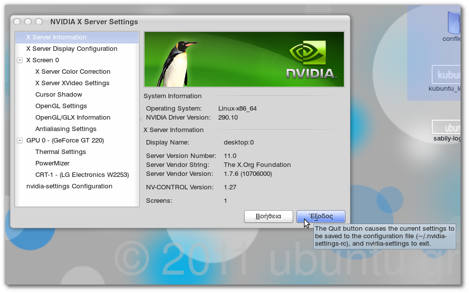Click the X Server Information section heading
The image size is (469, 293).
[x=173, y=130]
